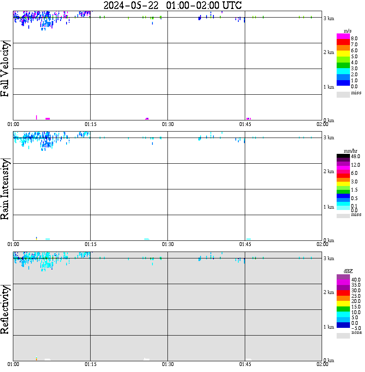Click the "3 km" height label of the Fall Velocity panel
Viewport: 365px width, 372px height.
[328, 18]
